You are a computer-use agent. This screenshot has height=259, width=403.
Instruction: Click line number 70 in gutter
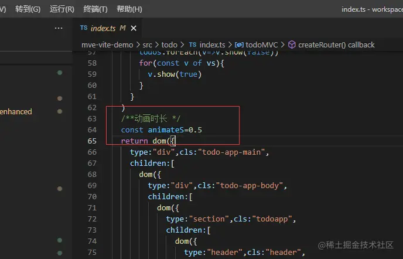coord(92,197)
